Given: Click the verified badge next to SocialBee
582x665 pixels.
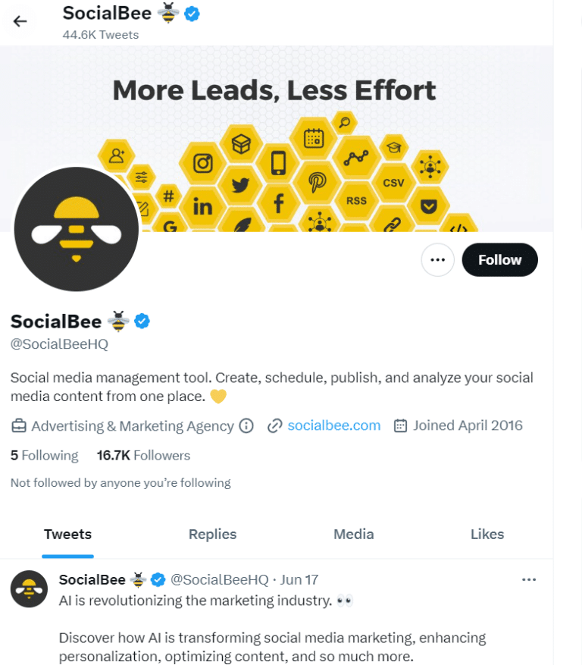Looking at the screenshot, I should pos(142,321).
